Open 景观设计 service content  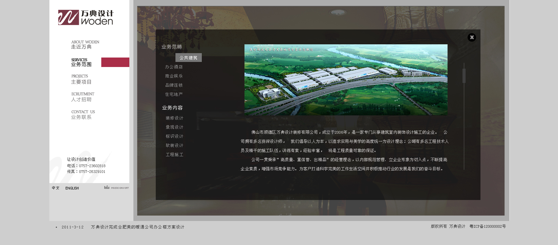tap(174, 127)
